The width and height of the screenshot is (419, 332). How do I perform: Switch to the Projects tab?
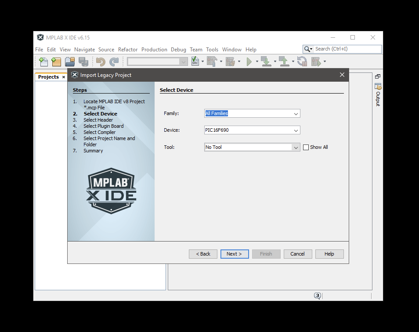[x=48, y=77]
